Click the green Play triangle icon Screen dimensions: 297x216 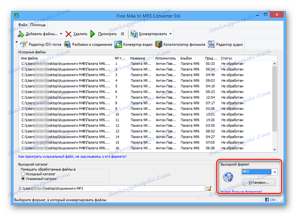(x=92, y=34)
